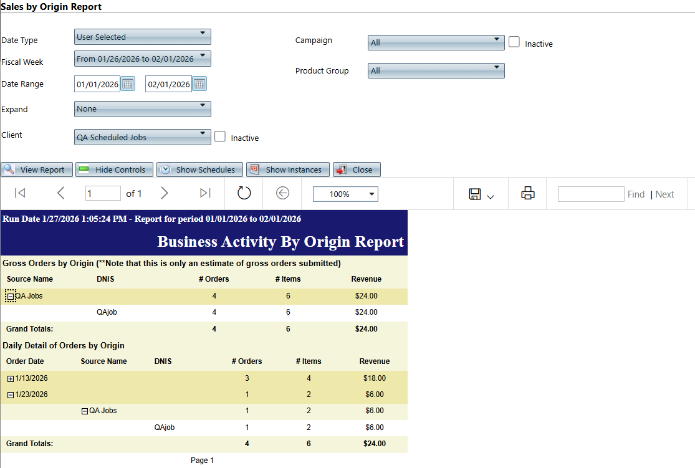Screen dimensions: 695x468
Task: Click the Find text input field
Action: point(590,194)
